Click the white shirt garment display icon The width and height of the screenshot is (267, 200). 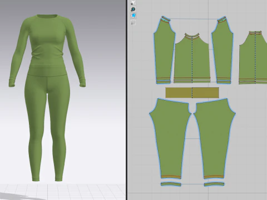tap(133, 2)
